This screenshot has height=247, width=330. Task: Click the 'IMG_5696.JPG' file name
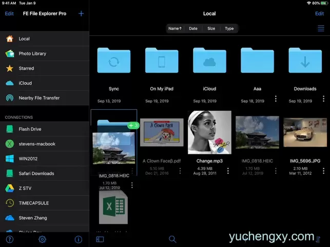[x=305, y=161]
